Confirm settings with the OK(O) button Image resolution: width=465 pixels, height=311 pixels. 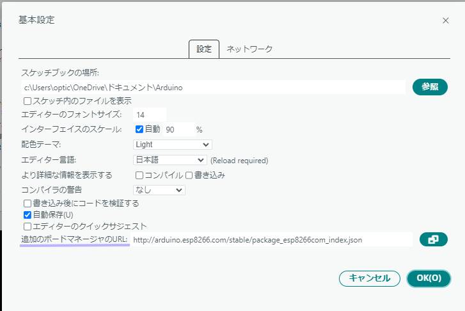coord(429,278)
